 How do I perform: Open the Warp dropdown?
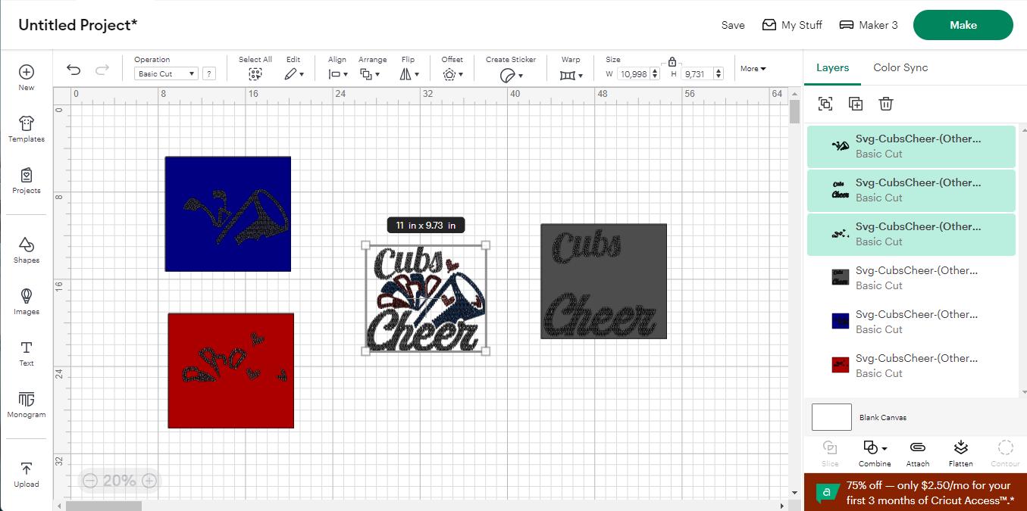(x=571, y=75)
